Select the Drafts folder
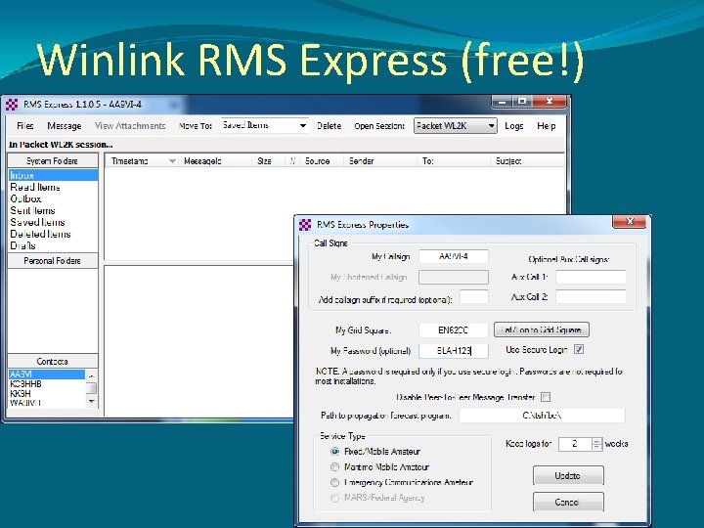Screen dimensions: 704x528 (22, 245)
